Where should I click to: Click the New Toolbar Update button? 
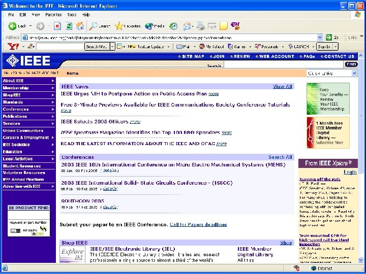pyautogui.click(x=146, y=47)
